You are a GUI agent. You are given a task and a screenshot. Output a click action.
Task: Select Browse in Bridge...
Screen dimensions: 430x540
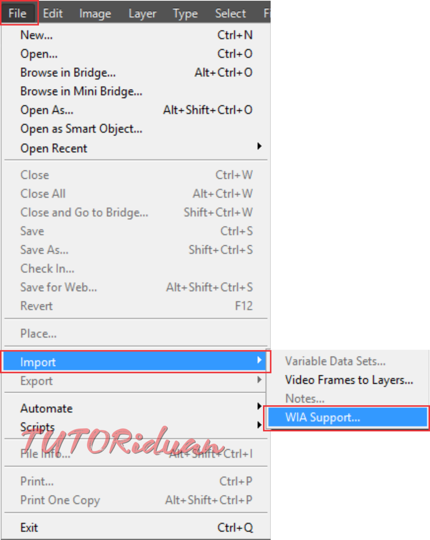click(136, 73)
